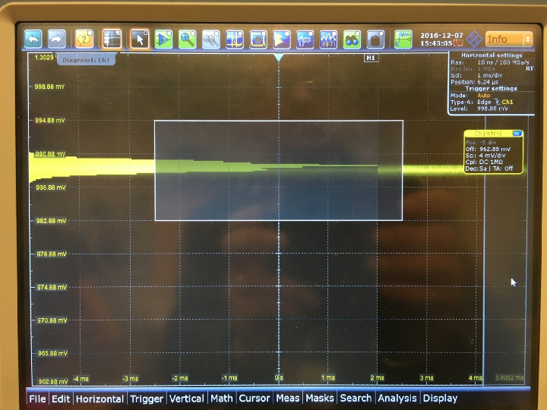Click the trigger Mode value Auto
Screen dimensions: 547x410
coord(483,95)
